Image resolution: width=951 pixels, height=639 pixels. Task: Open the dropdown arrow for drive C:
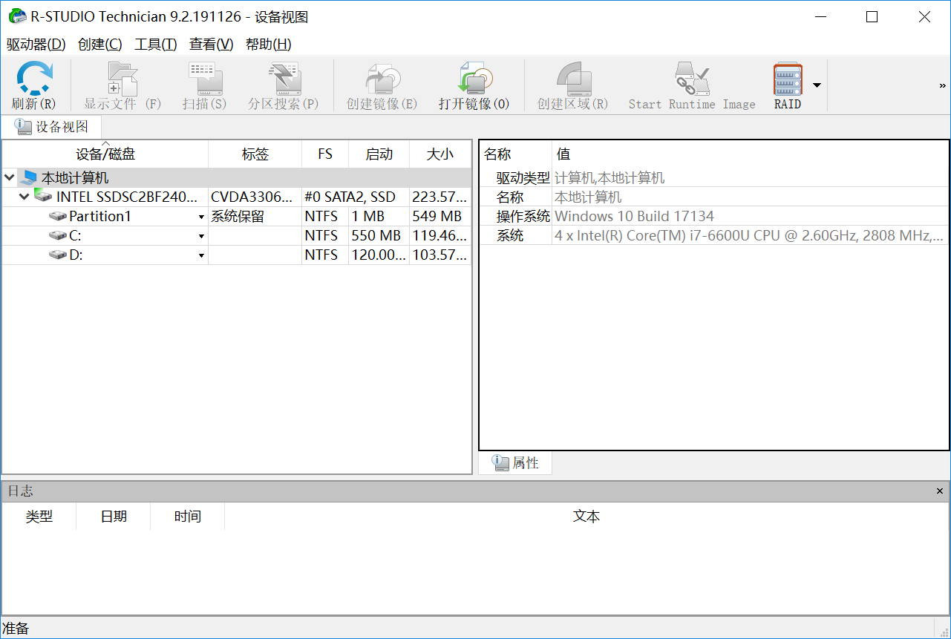tap(201, 236)
